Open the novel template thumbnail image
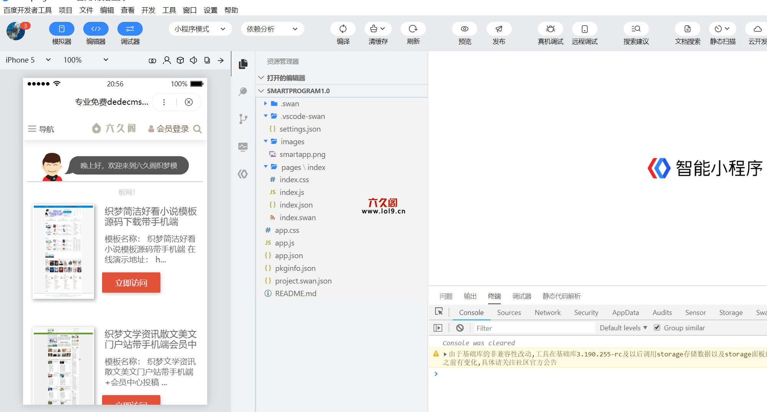This screenshot has width=767, height=412. pyautogui.click(x=63, y=252)
